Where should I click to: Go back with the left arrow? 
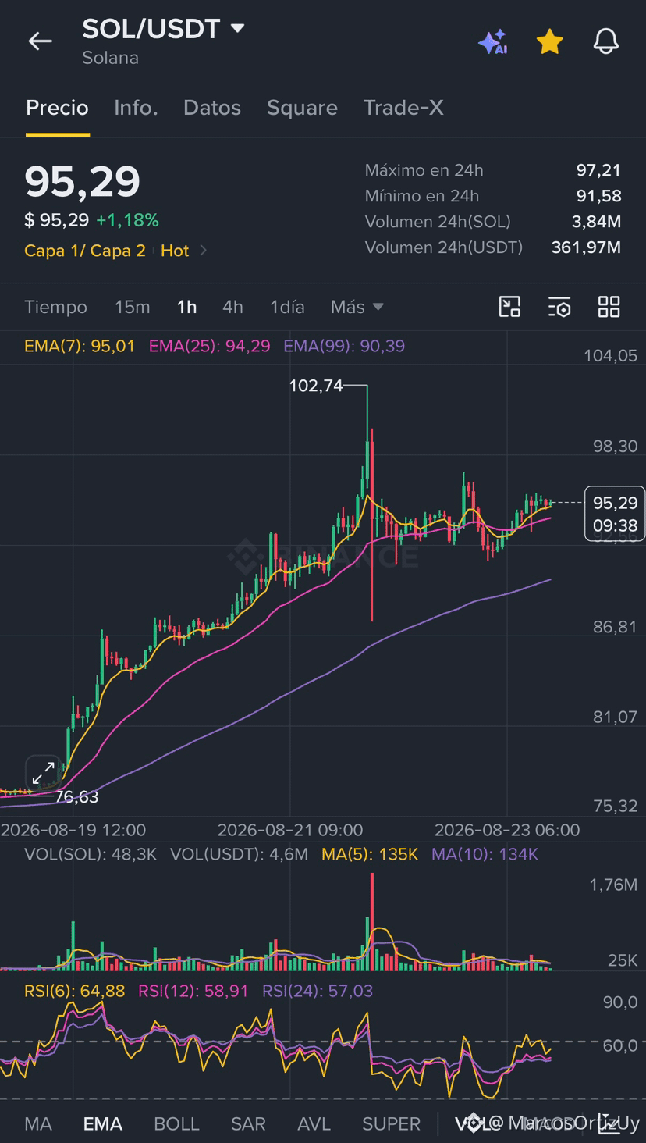[40, 41]
